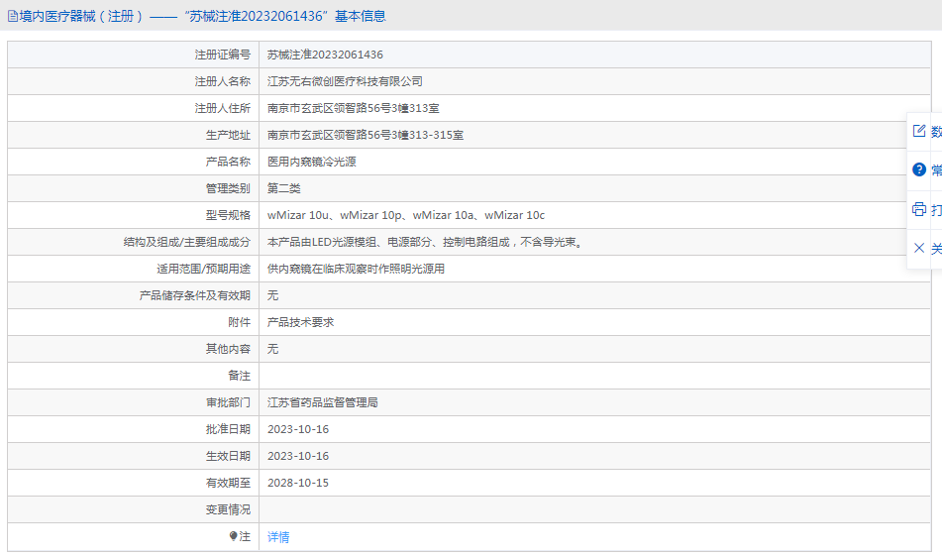The image size is (942, 557).
Task: Click the 附件 label
Action: coord(239,322)
